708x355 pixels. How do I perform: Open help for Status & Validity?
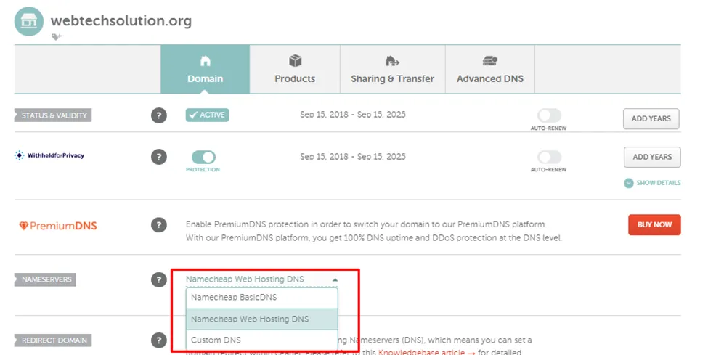tap(159, 115)
